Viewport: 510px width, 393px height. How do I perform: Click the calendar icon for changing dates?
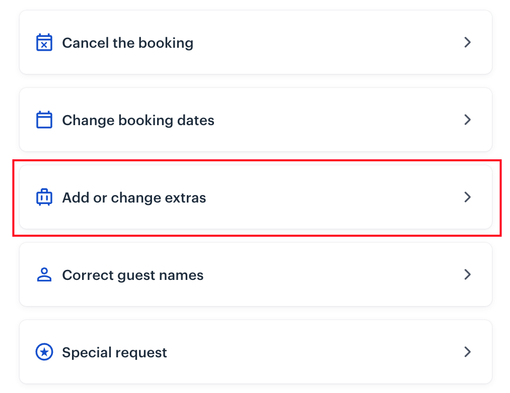coord(44,120)
